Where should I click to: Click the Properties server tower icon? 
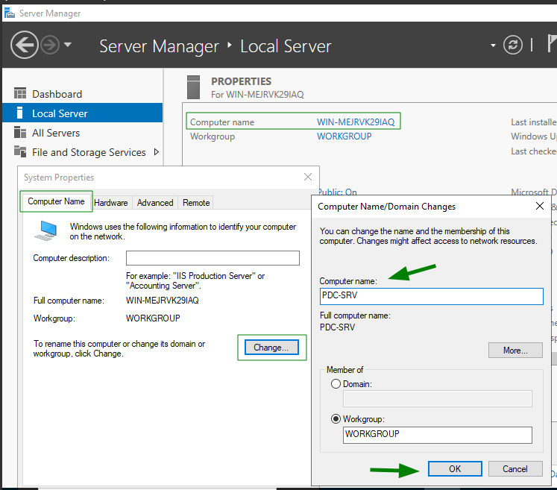click(x=194, y=87)
